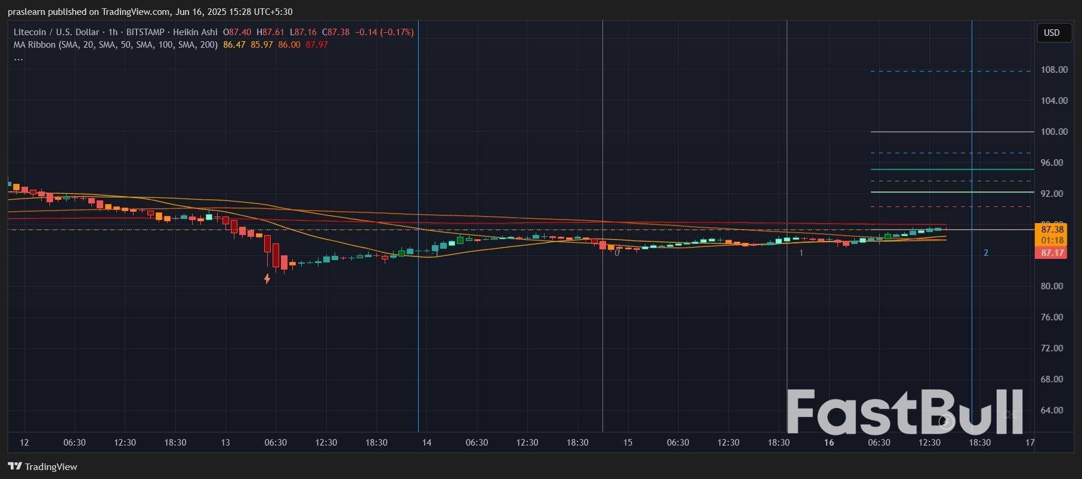
Task: Click the solid green 92.00 level line
Action: [x=951, y=192]
